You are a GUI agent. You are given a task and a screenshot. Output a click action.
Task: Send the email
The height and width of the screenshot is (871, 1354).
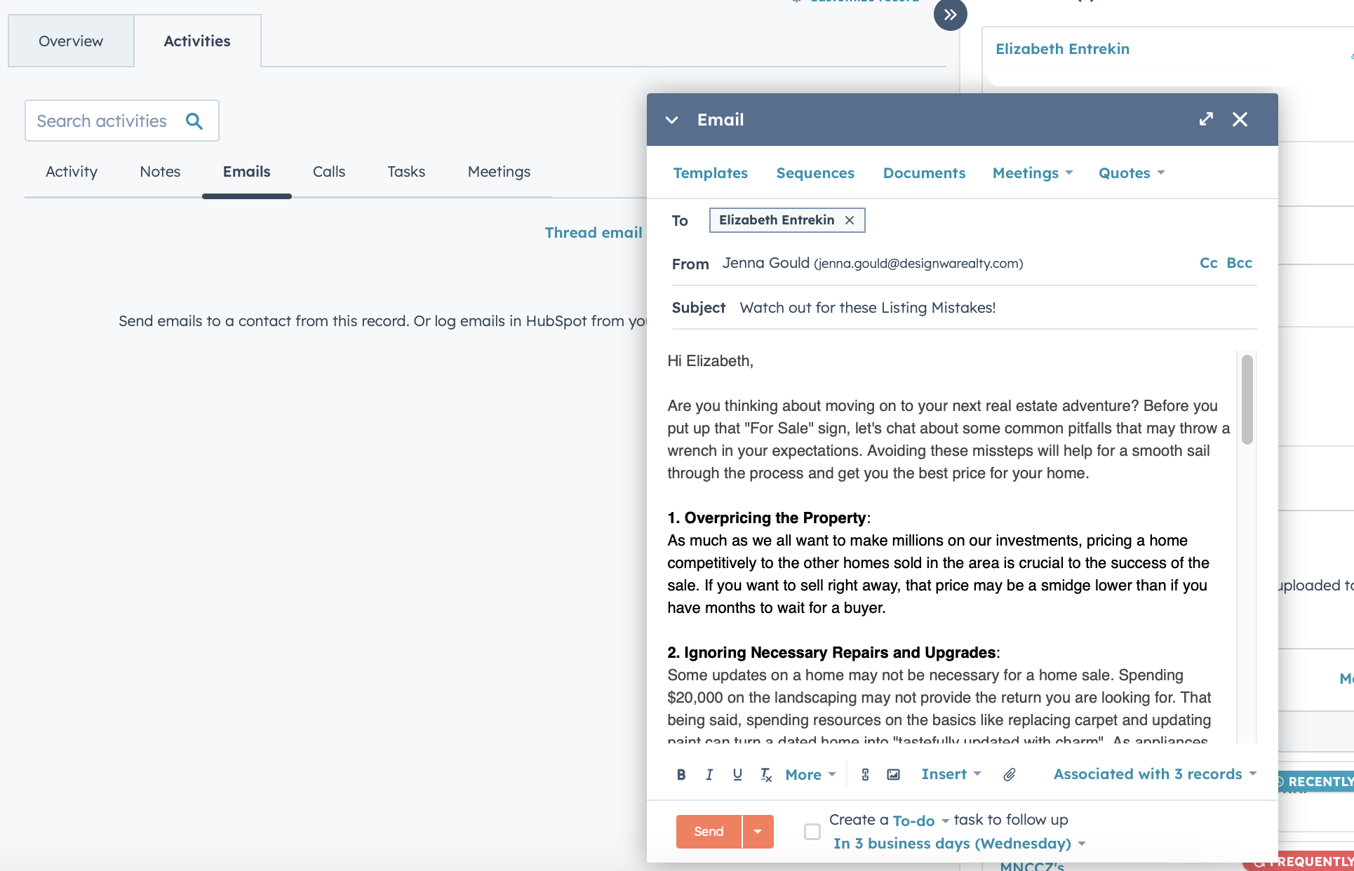[709, 832]
